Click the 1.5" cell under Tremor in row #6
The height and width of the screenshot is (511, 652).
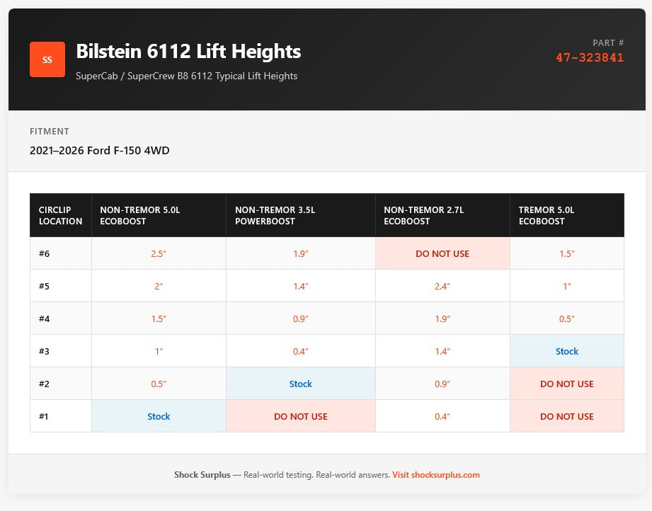tap(567, 253)
